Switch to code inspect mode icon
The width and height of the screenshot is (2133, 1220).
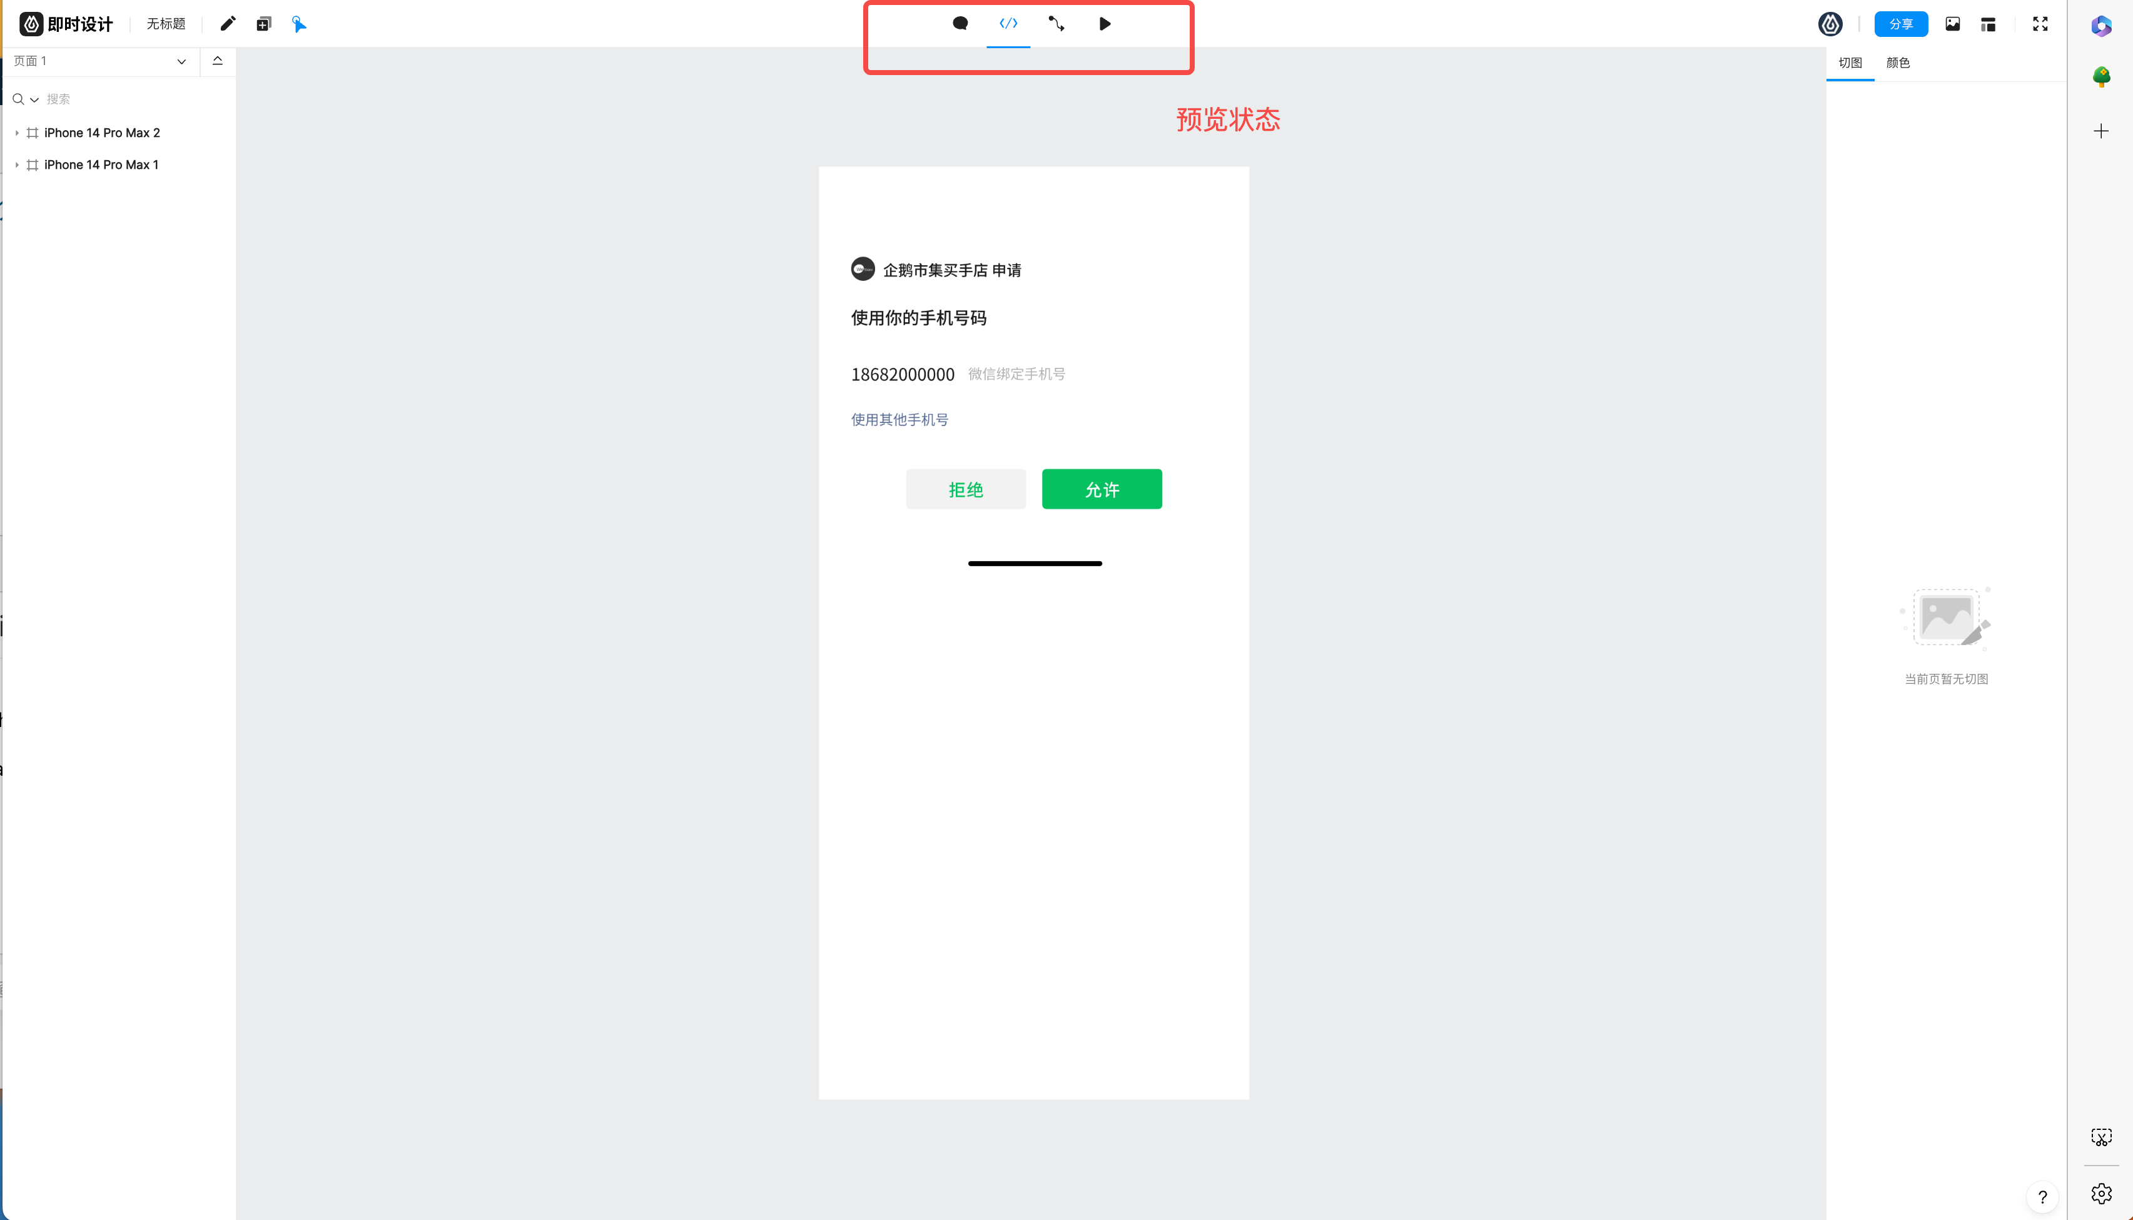[x=1008, y=24]
